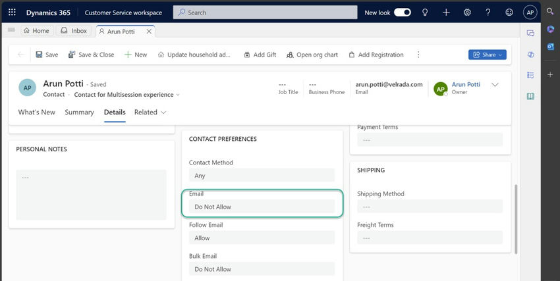This screenshot has height=281, width=560.
Task: Click the plus quick create icon
Action: [446, 13]
